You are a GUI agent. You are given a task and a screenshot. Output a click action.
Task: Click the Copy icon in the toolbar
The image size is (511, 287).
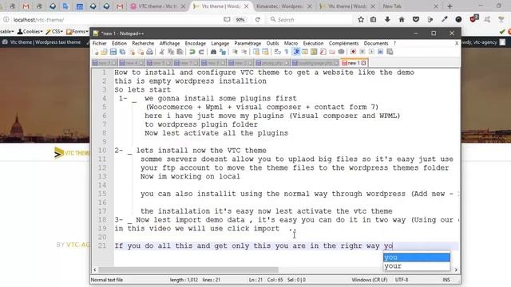171,52
